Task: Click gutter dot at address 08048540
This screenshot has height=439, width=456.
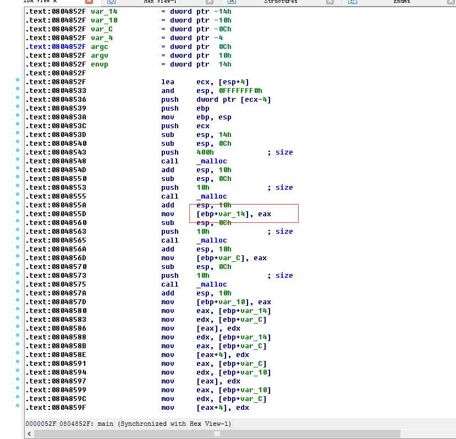Action: click(x=18, y=141)
